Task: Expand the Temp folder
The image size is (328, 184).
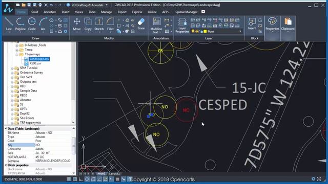Action: point(17,50)
